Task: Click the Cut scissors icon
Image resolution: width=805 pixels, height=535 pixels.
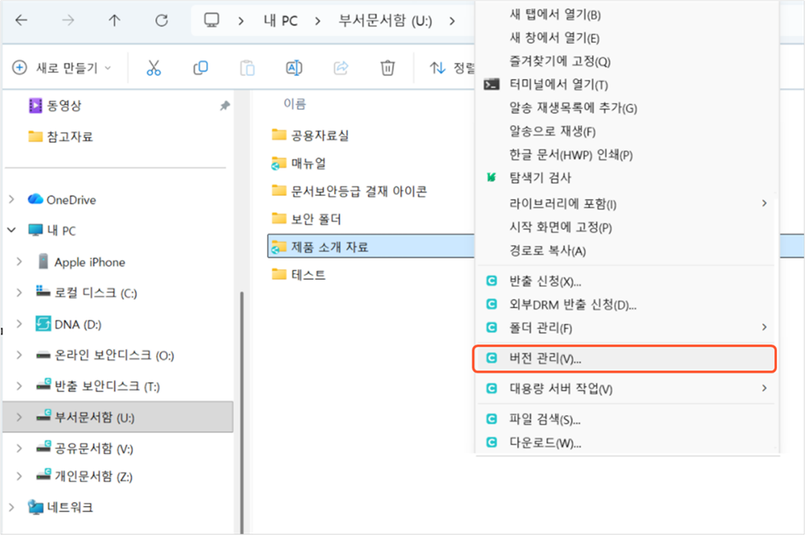Action: (153, 68)
